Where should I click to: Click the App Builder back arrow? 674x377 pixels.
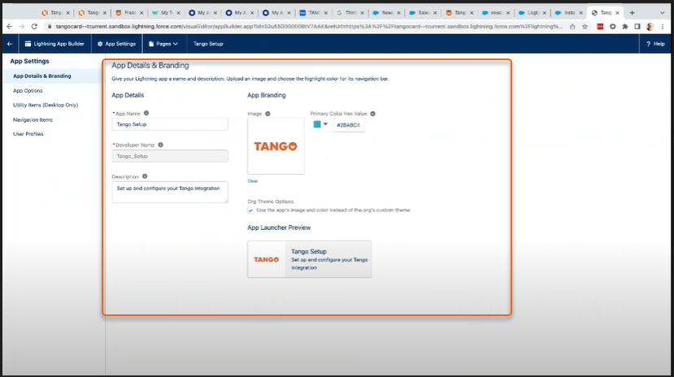tap(10, 44)
